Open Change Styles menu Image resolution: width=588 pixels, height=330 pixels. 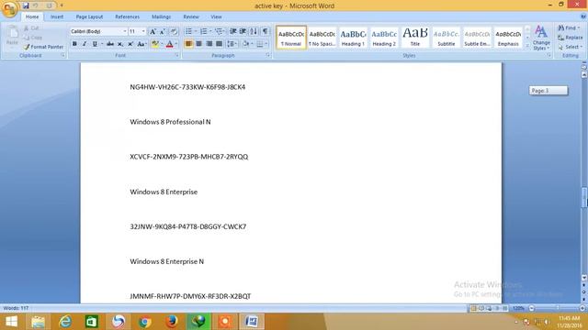coord(541,38)
